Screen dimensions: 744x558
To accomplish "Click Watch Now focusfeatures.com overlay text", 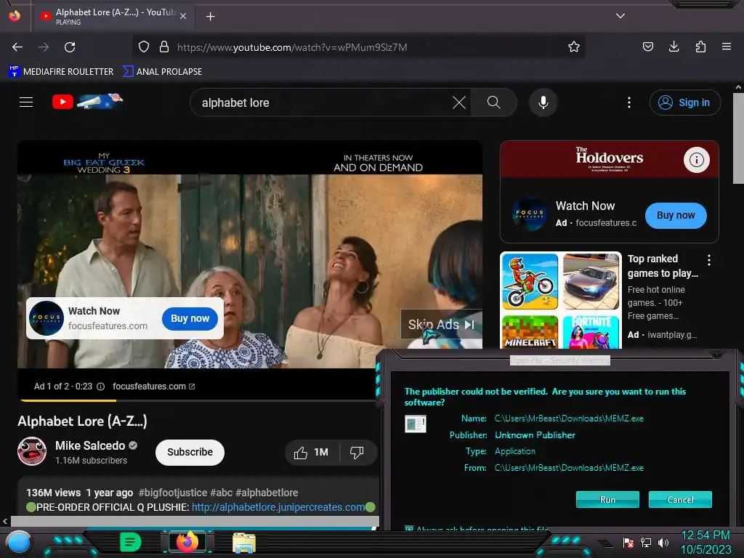I will coord(108,318).
